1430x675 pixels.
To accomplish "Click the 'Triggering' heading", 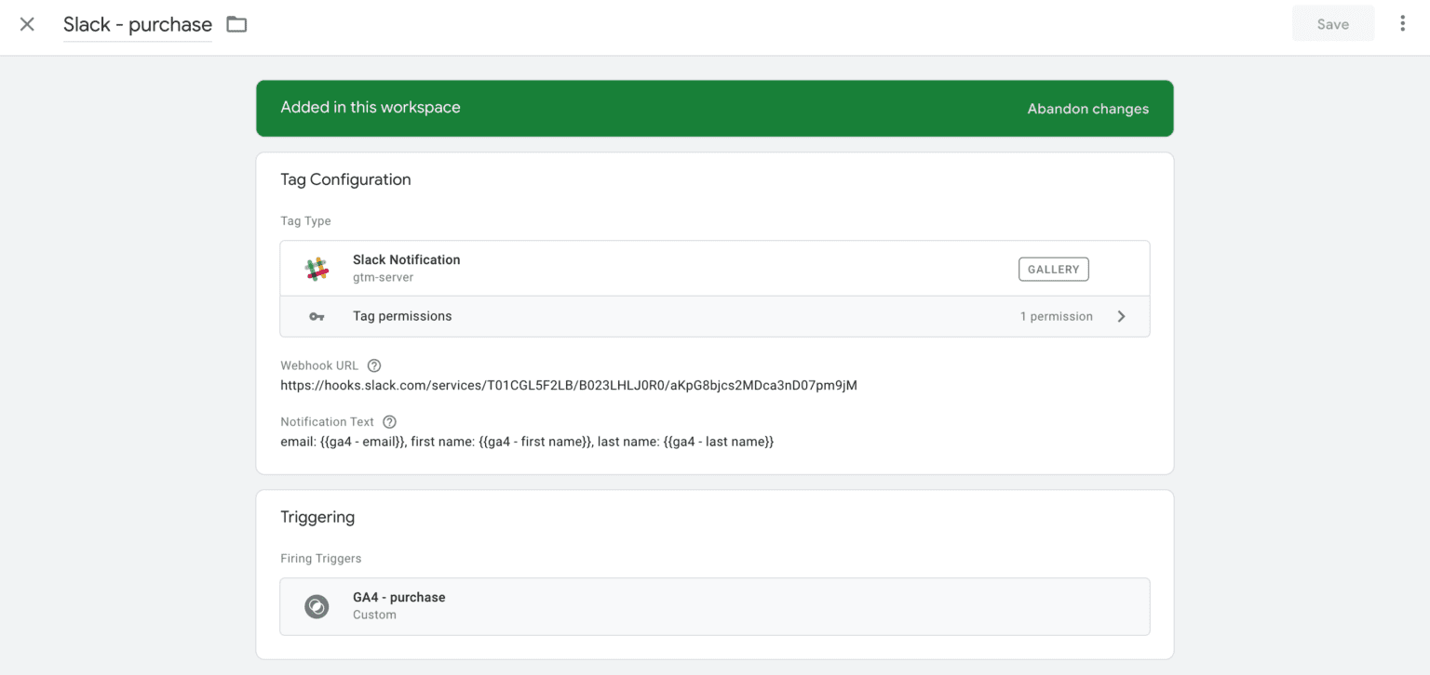I will pos(317,517).
